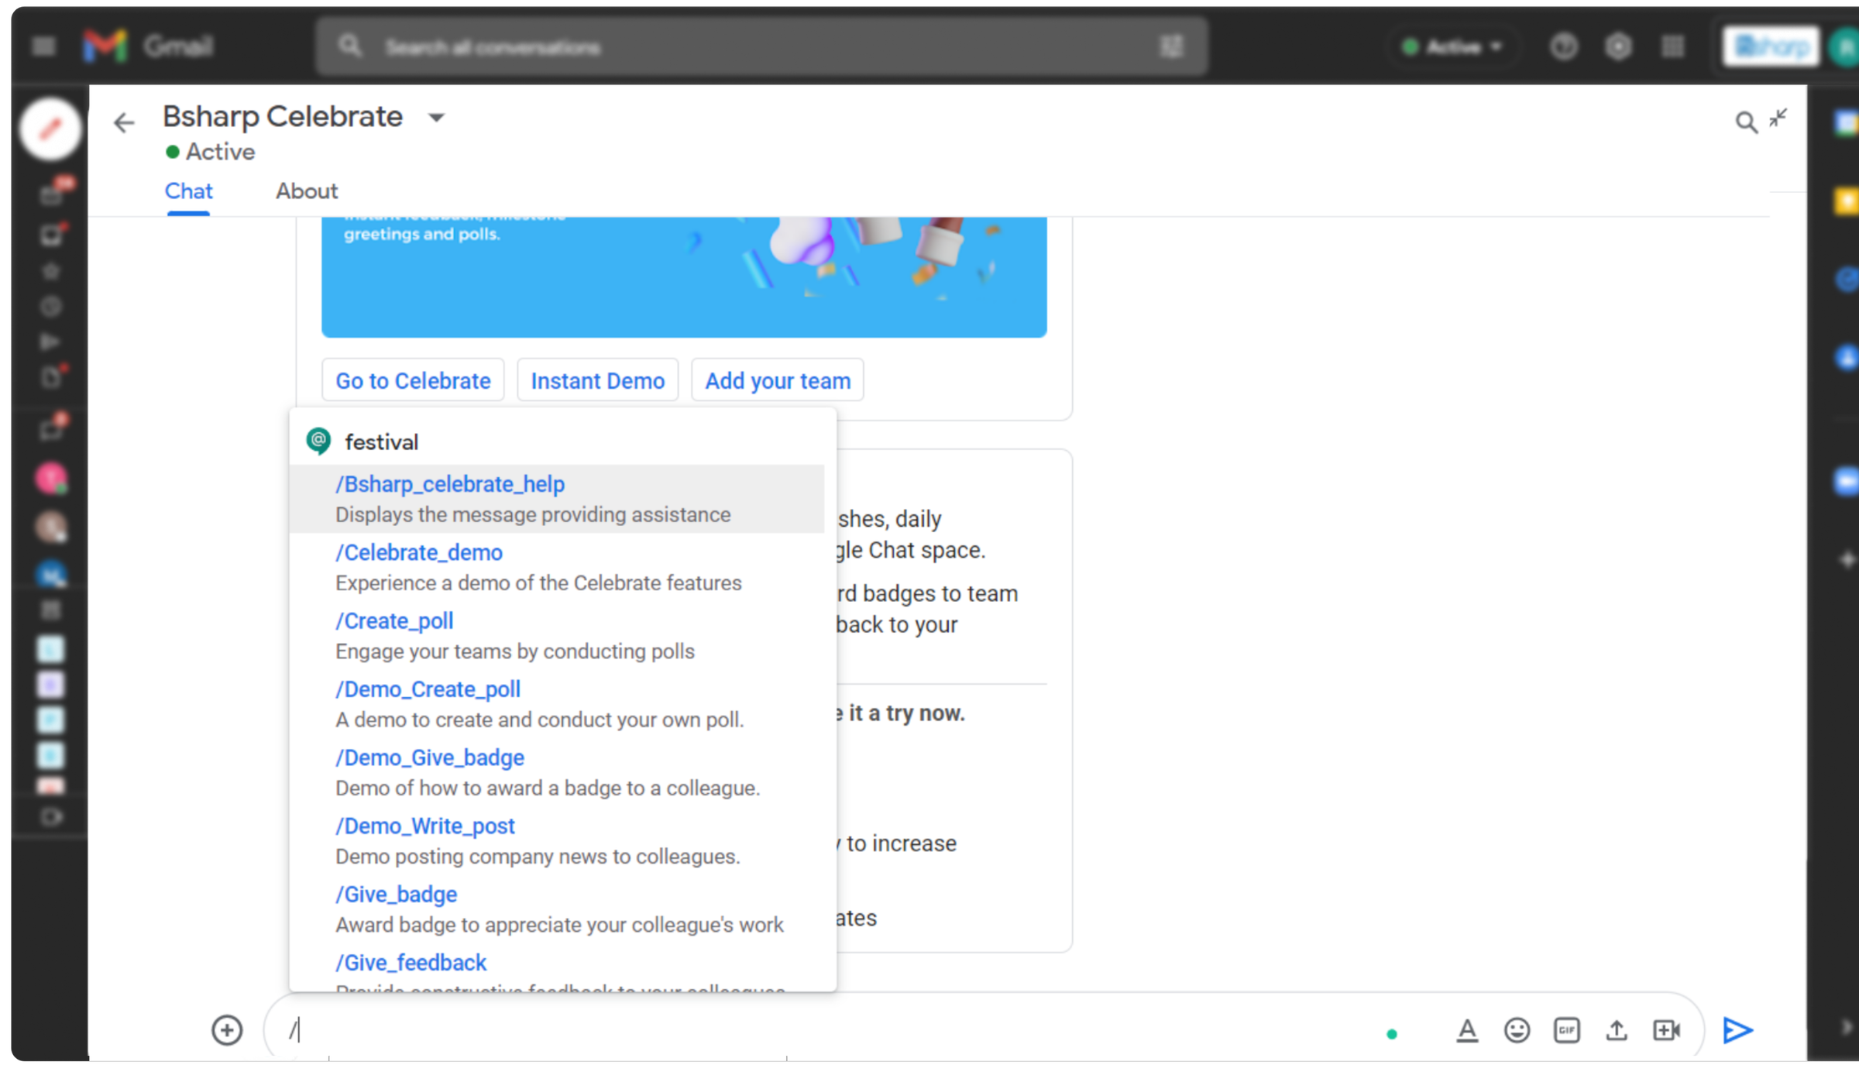
Task: Click the compose pencil button
Action: pyautogui.click(x=50, y=129)
